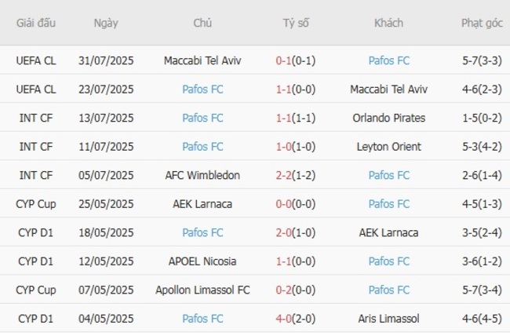Select the 2-0 score on 18/05/2025
This screenshot has height=336, width=510.
pyautogui.click(x=285, y=232)
